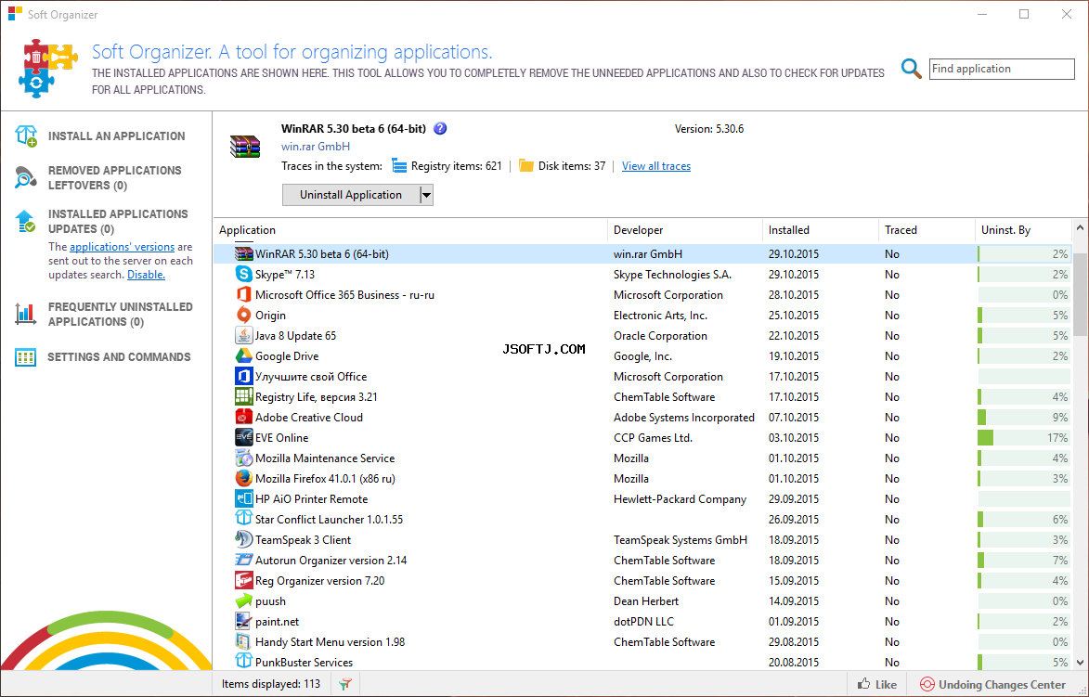This screenshot has height=697, width=1089.
Task: Click the Items displayed: 113 status text
Action: point(271,685)
